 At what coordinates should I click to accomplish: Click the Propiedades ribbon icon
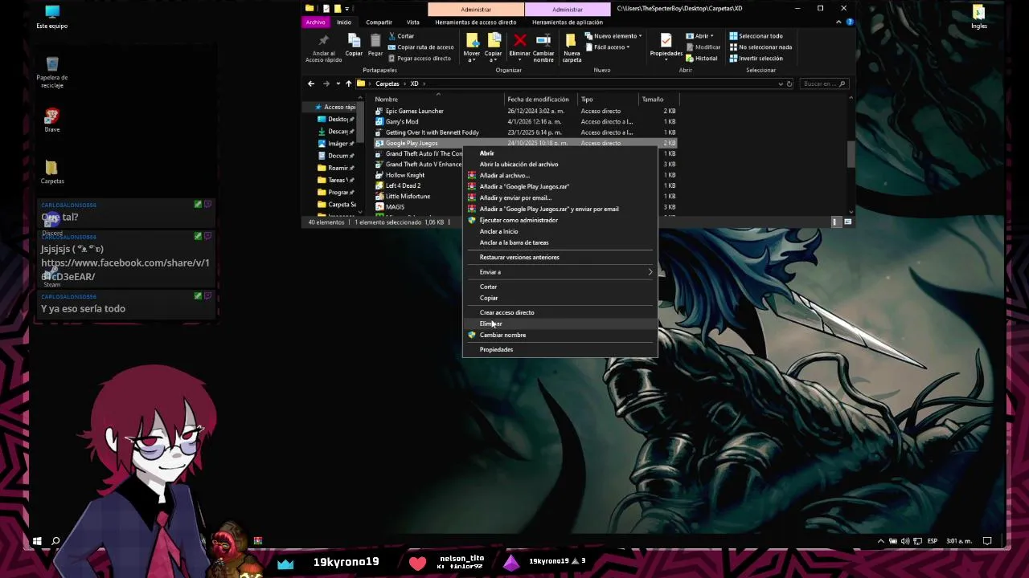pos(666,40)
